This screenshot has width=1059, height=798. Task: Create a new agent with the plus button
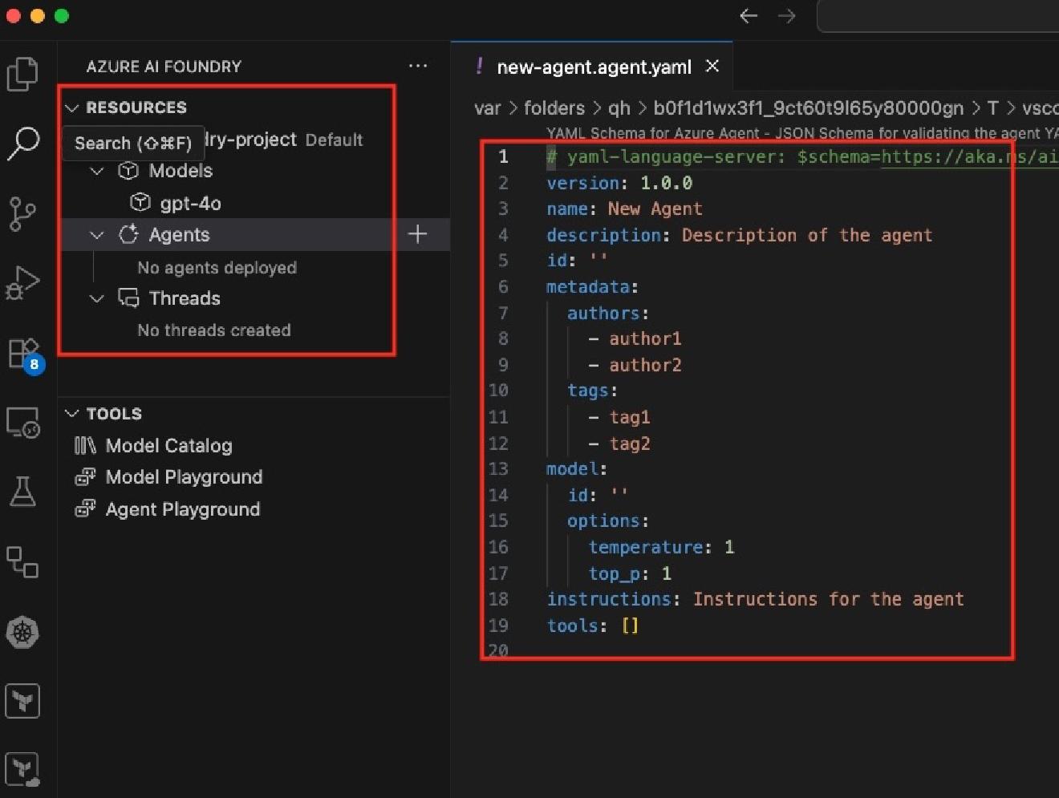coord(418,234)
